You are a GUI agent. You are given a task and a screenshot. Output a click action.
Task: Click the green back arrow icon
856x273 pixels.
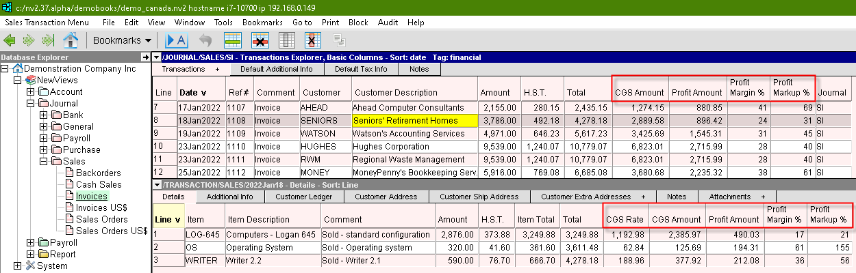(x=11, y=40)
